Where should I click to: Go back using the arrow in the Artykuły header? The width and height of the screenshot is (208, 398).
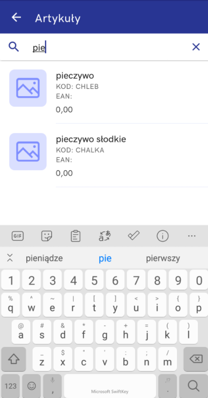17,17
